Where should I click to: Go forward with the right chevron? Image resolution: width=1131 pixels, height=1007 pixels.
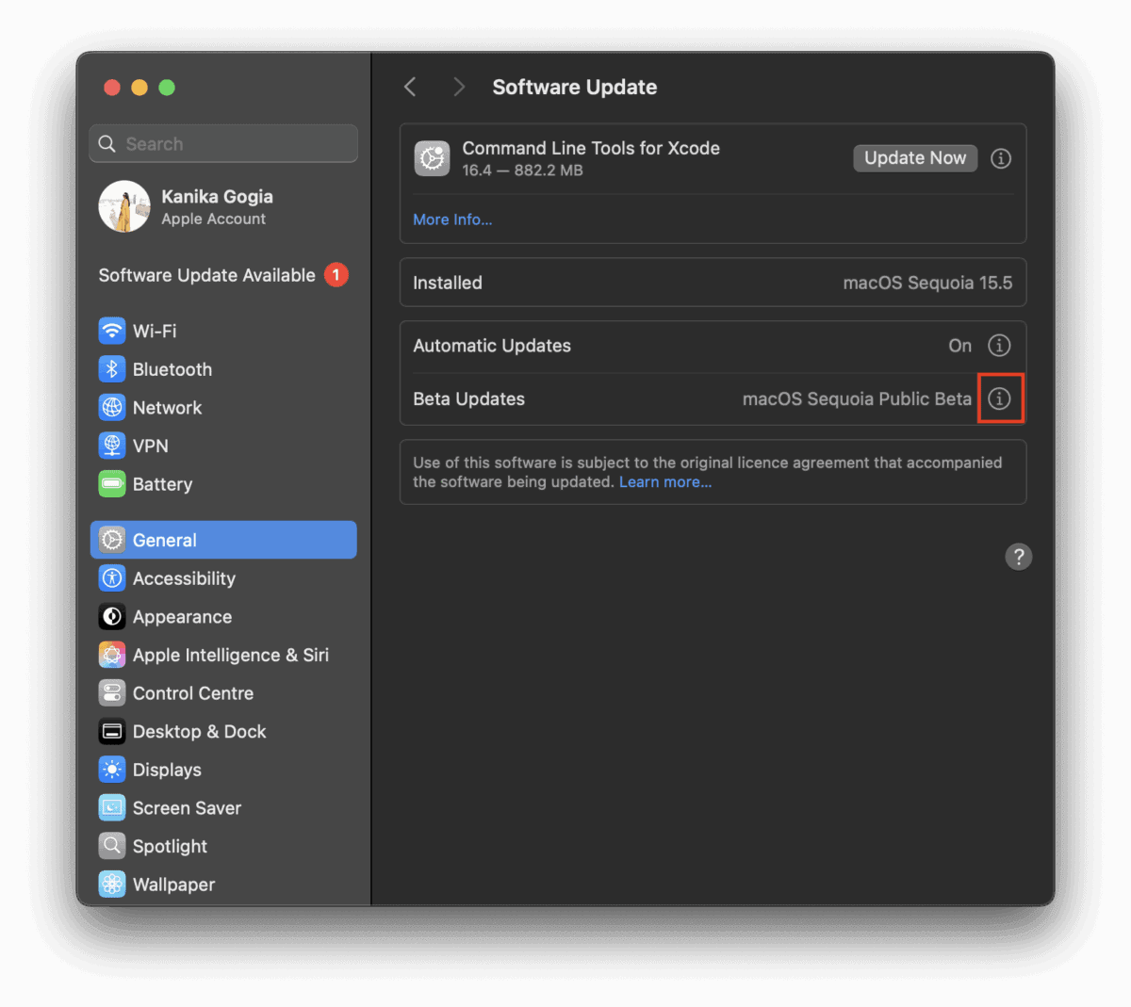[x=459, y=87]
